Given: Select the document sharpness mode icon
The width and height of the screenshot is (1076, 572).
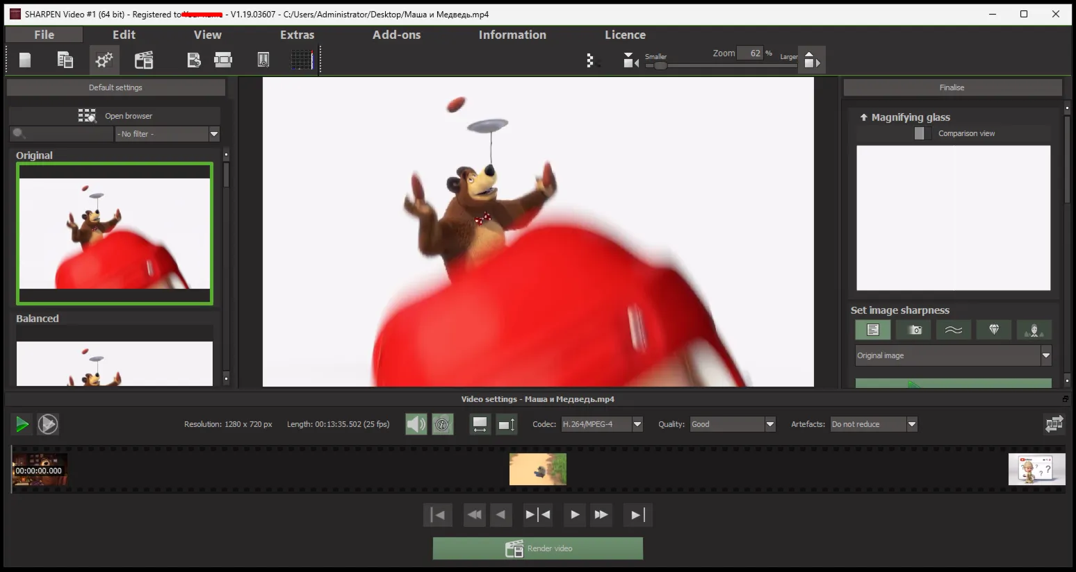Looking at the screenshot, I should 873,330.
